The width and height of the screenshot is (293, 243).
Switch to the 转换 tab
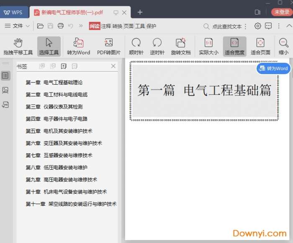117,26
